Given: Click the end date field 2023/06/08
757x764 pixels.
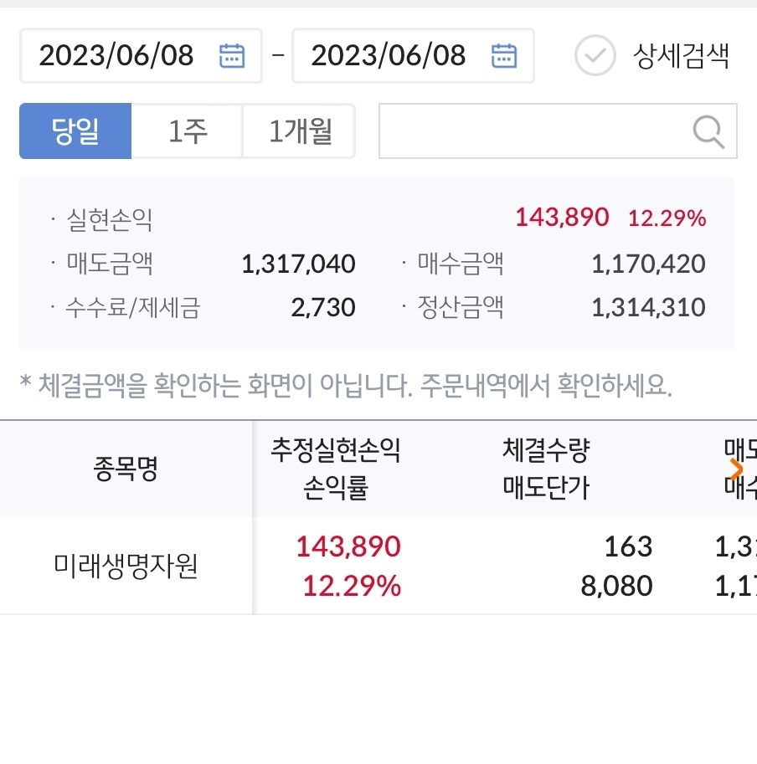Looking at the screenshot, I should click(x=413, y=55).
